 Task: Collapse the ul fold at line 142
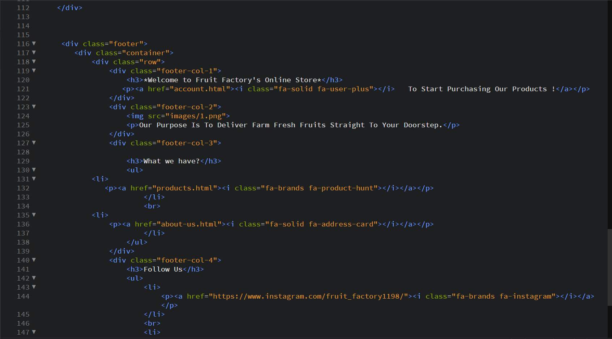click(34, 278)
